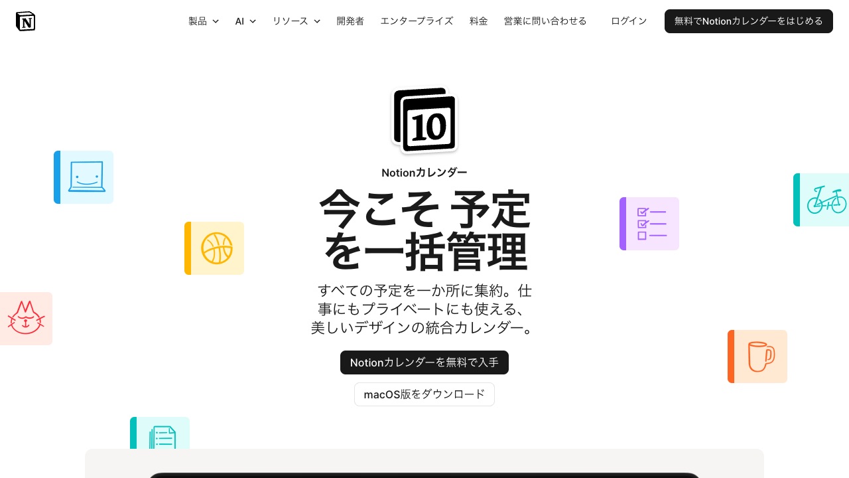Click the orange coffee mug icon card

757,357
